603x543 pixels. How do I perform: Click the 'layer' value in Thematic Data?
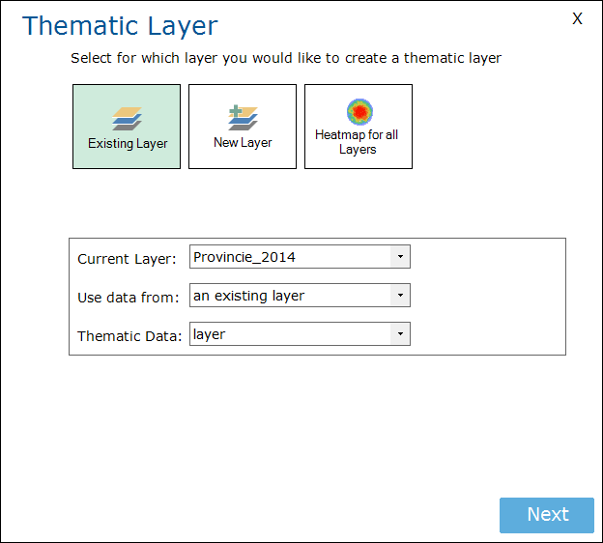point(209,334)
